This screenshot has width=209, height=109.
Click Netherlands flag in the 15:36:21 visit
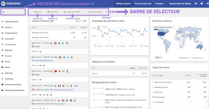pyautogui.click(x=55, y=43)
